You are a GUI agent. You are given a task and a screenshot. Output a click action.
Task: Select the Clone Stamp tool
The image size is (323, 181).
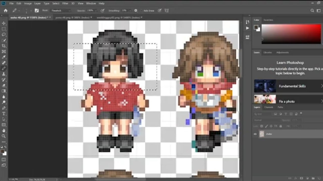[4, 74]
